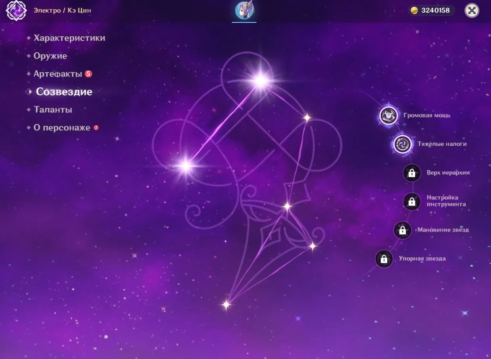Open the Громовая мощь constellation icon
The image size is (491, 359).
coord(388,116)
